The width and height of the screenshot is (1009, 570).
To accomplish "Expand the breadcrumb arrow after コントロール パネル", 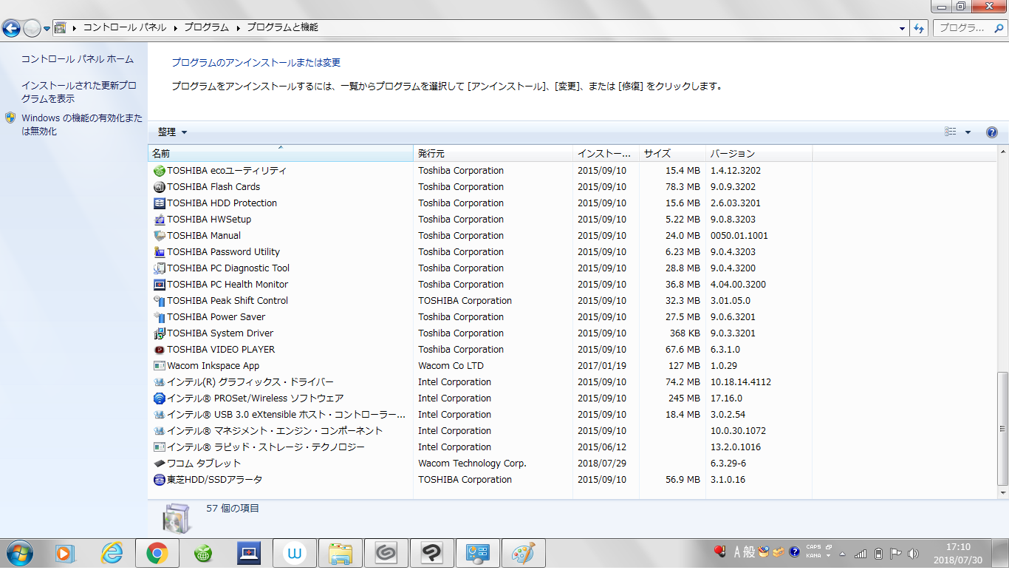I will 176,28.
